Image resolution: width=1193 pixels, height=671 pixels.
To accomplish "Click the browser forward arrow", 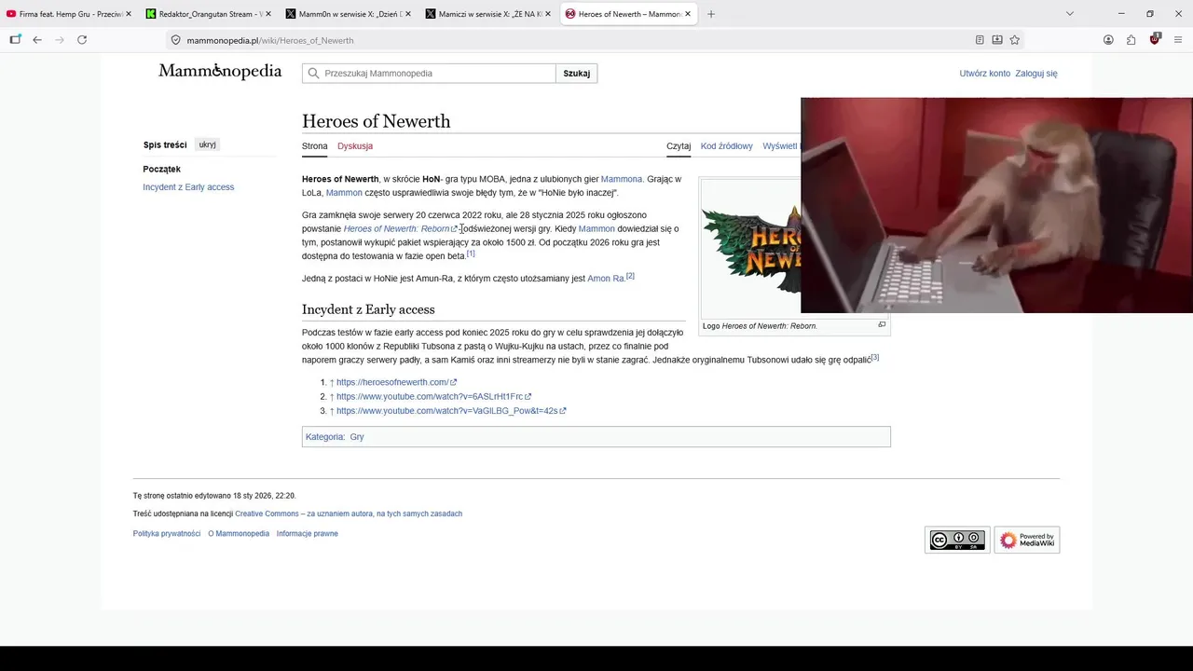I will point(60,40).
